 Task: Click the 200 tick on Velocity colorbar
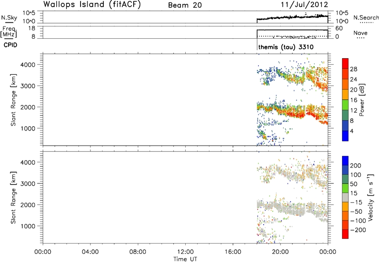[x=356, y=166]
